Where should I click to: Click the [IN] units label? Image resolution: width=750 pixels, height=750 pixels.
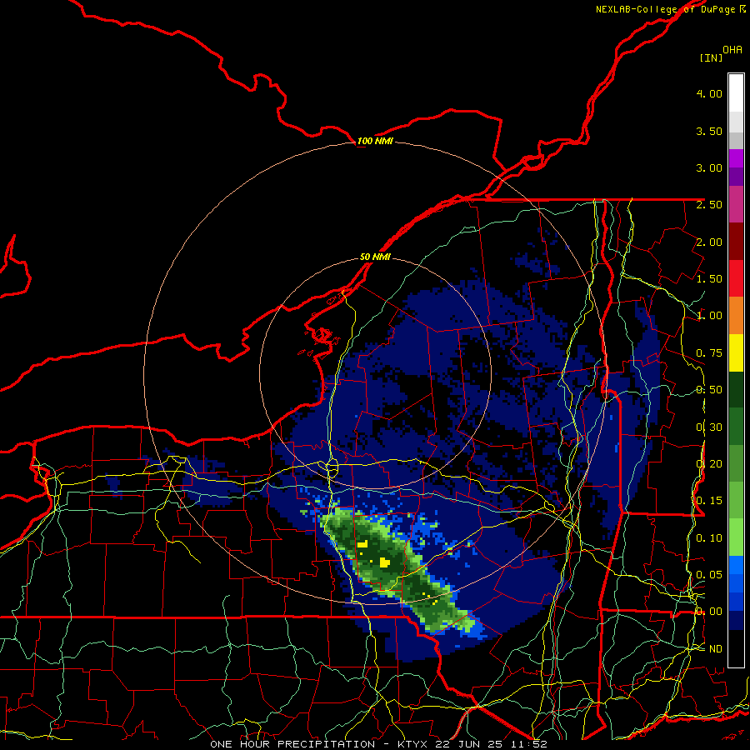tap(711, 57)
